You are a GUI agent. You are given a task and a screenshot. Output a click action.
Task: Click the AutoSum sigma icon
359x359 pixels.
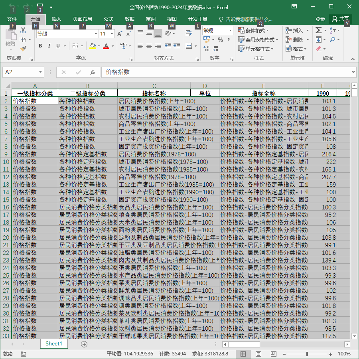pyautogui.click(x=318, y=30)
